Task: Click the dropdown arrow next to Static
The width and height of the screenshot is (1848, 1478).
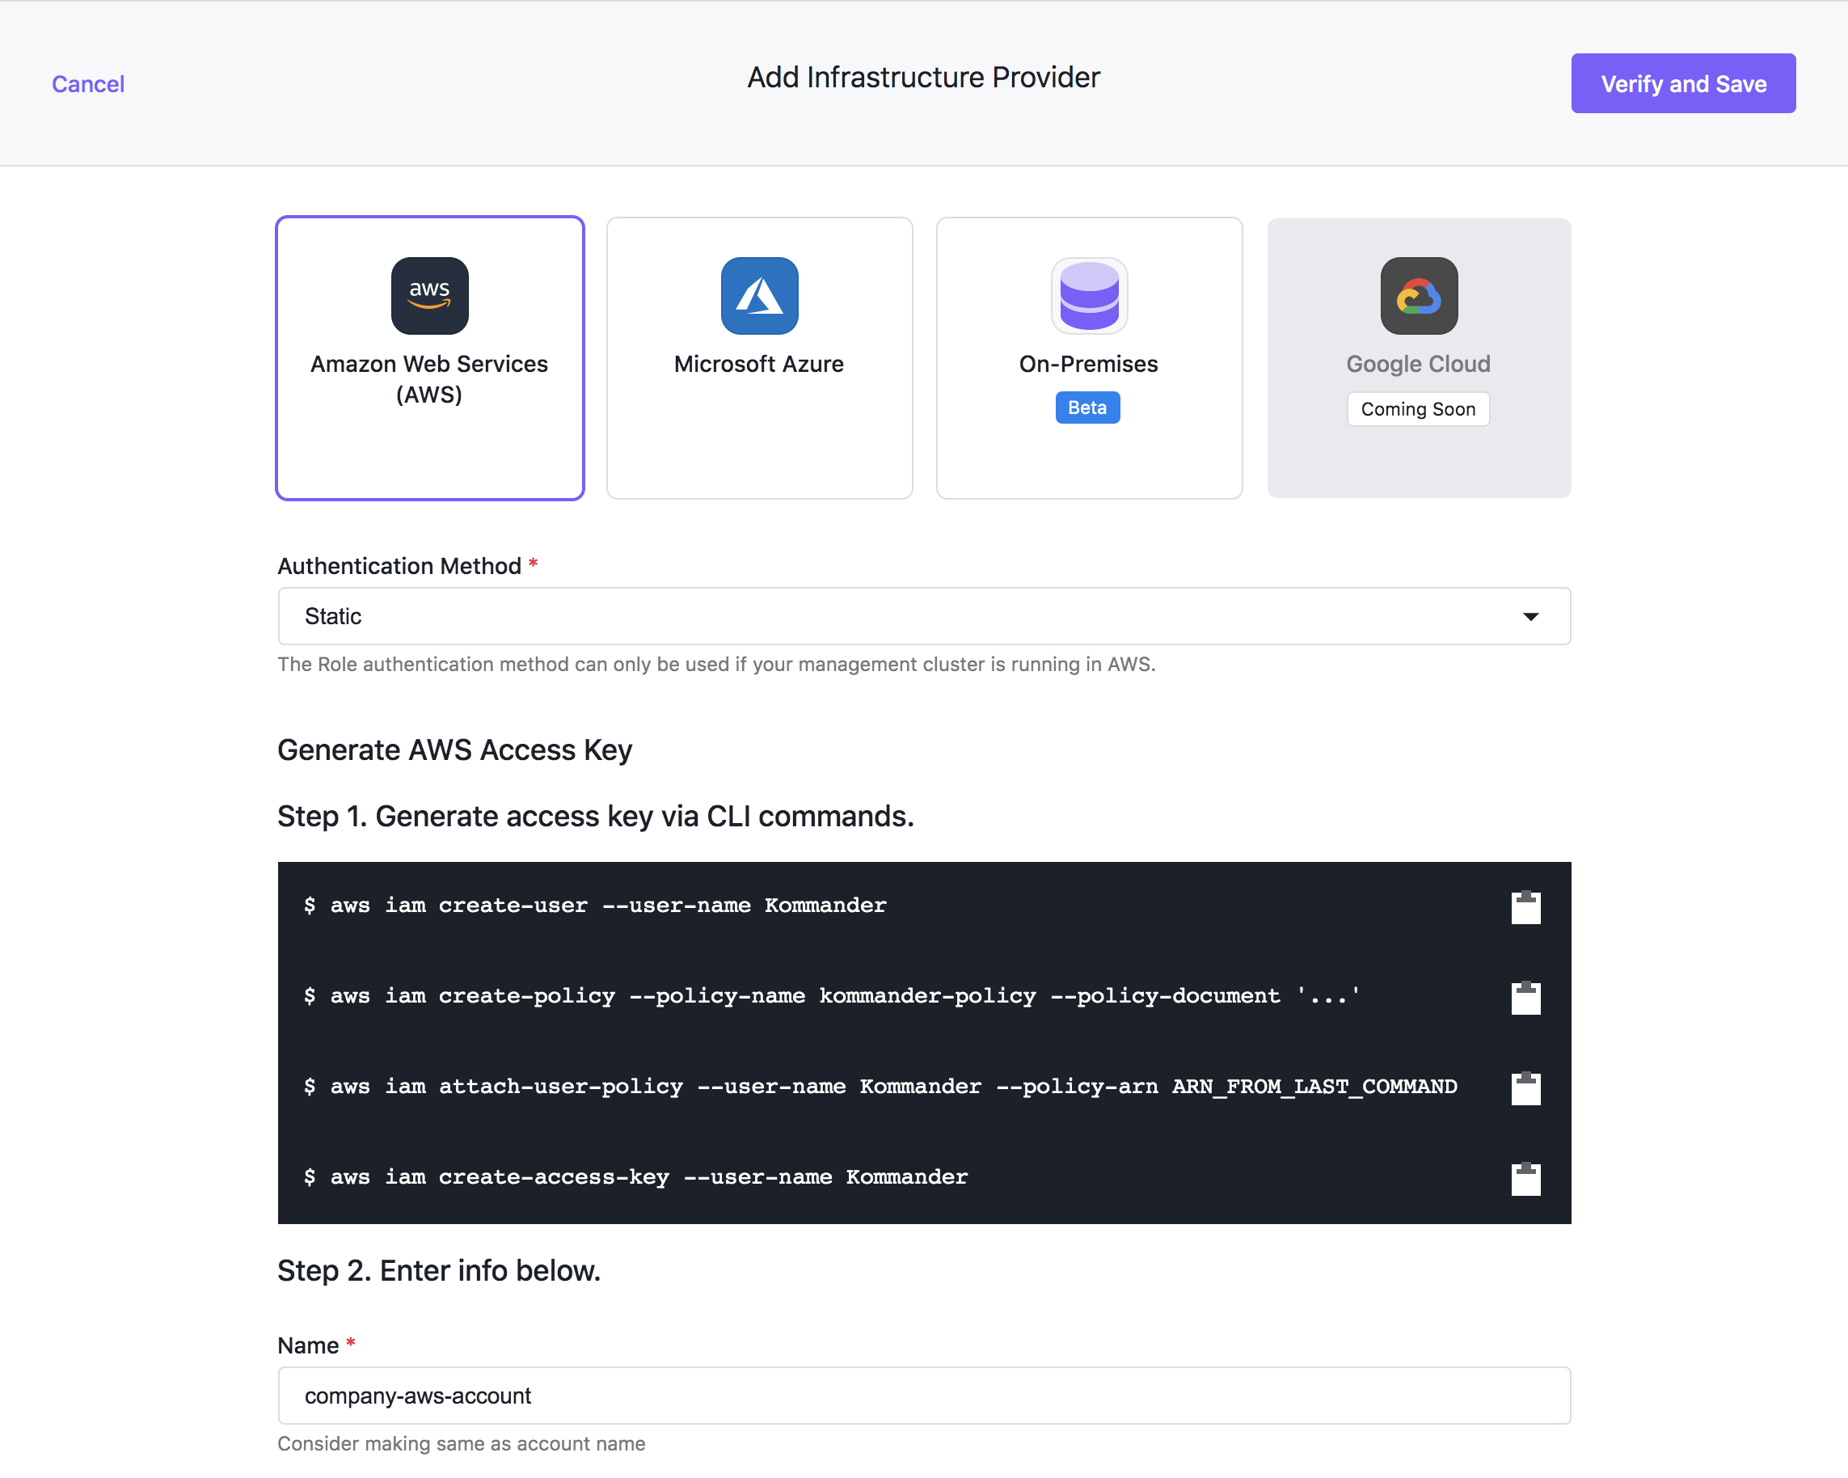Action: (x=1530, y=616)
